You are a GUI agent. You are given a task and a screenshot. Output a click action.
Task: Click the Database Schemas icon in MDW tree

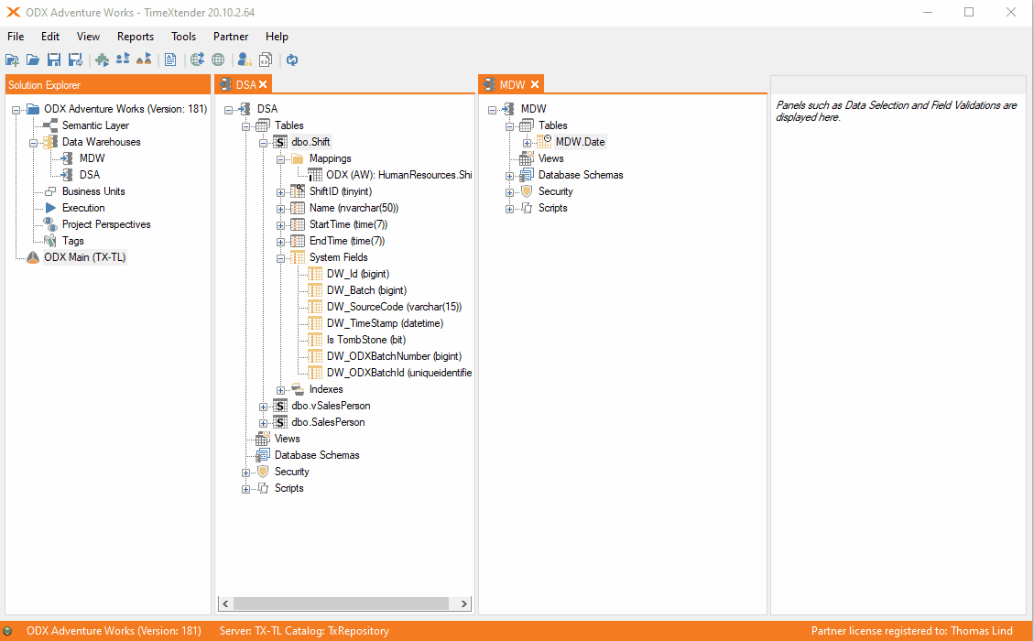click(527, 175)
